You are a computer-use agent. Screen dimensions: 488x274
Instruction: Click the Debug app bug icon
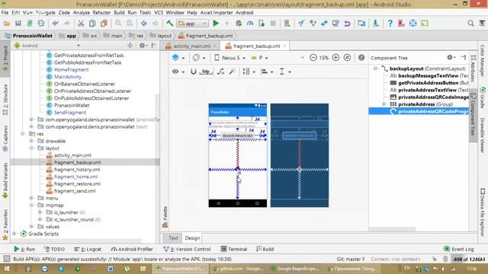click(239, 24)
